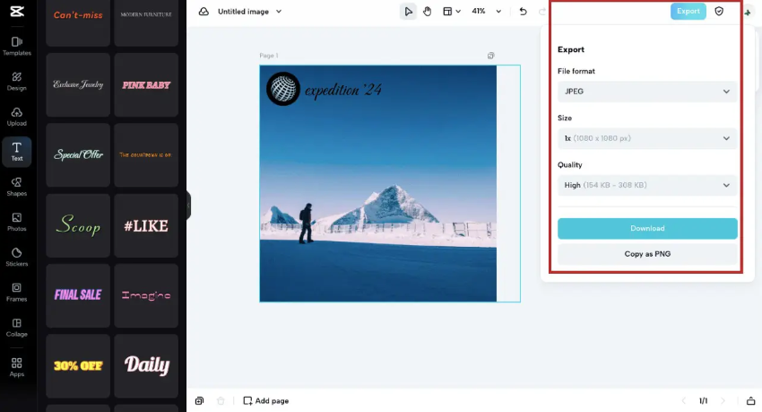Click the copy page icon in bottom bar

click(199, 401)
